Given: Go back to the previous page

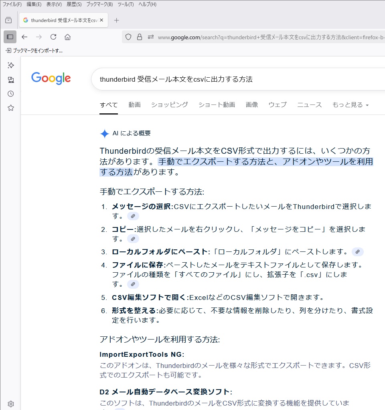Looking at the screenshot, I should click(x=24, y=37).
